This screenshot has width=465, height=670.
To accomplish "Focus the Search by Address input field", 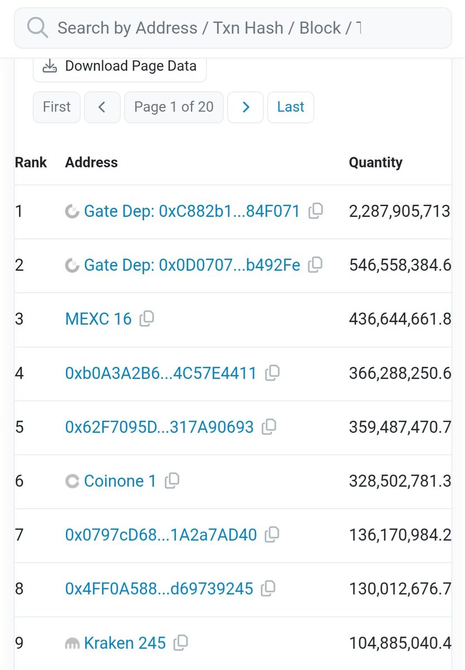I will click(233, 28).
